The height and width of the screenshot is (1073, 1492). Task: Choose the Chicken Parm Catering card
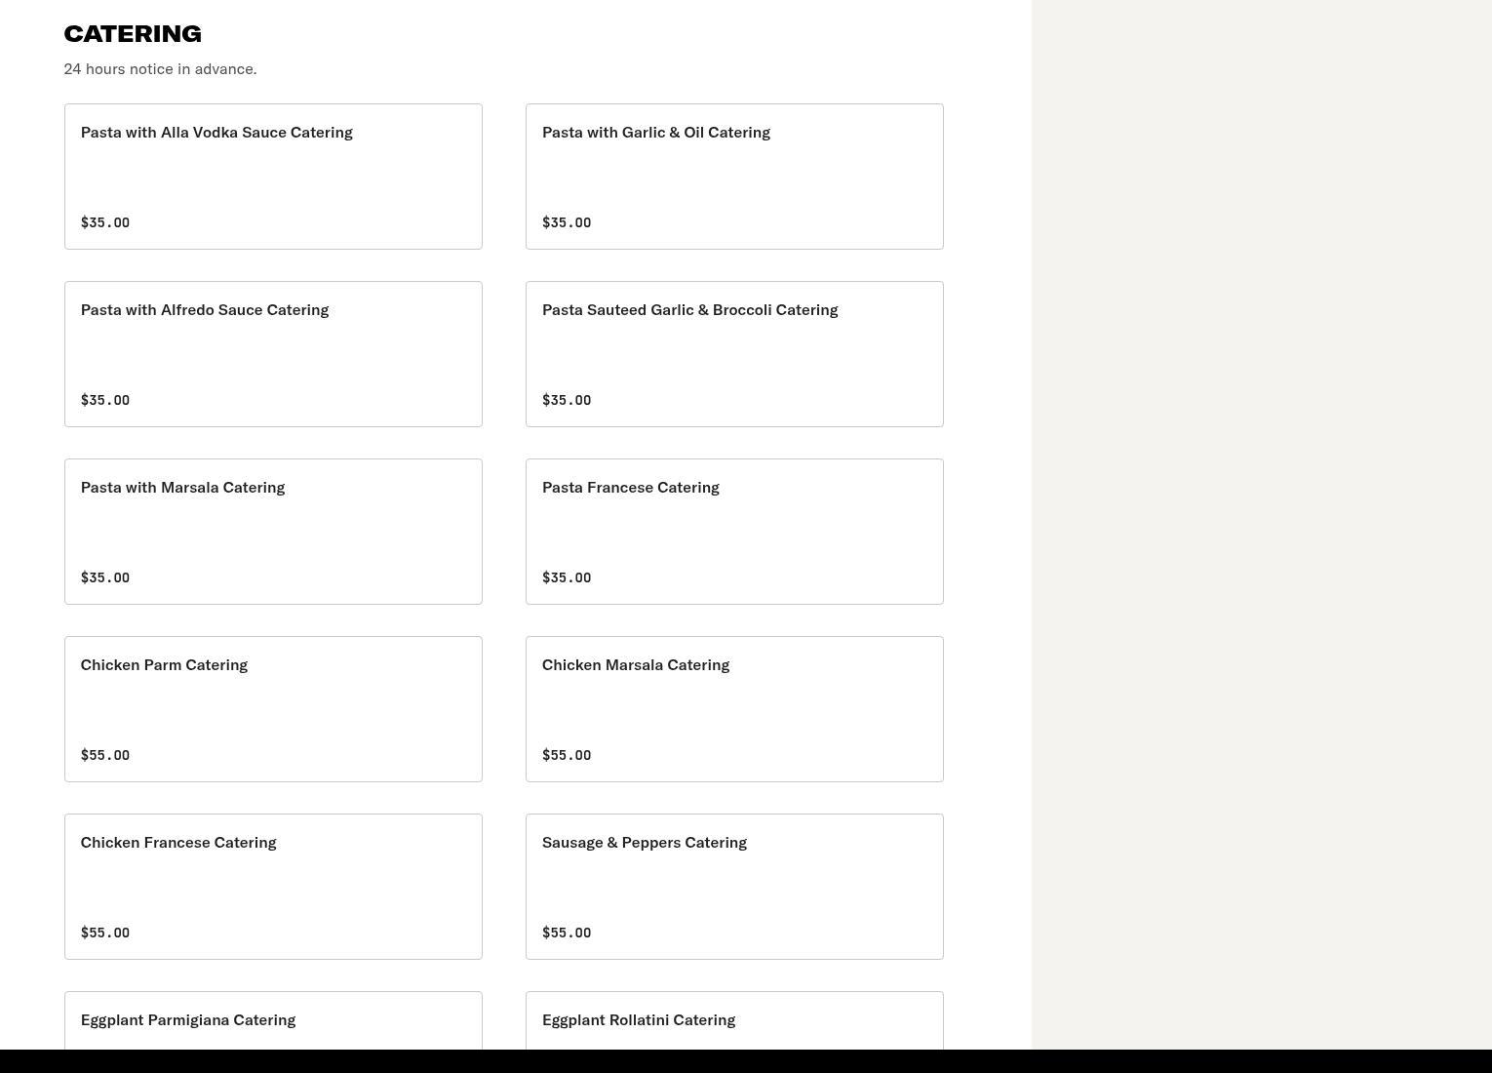(x=273, y=709)
